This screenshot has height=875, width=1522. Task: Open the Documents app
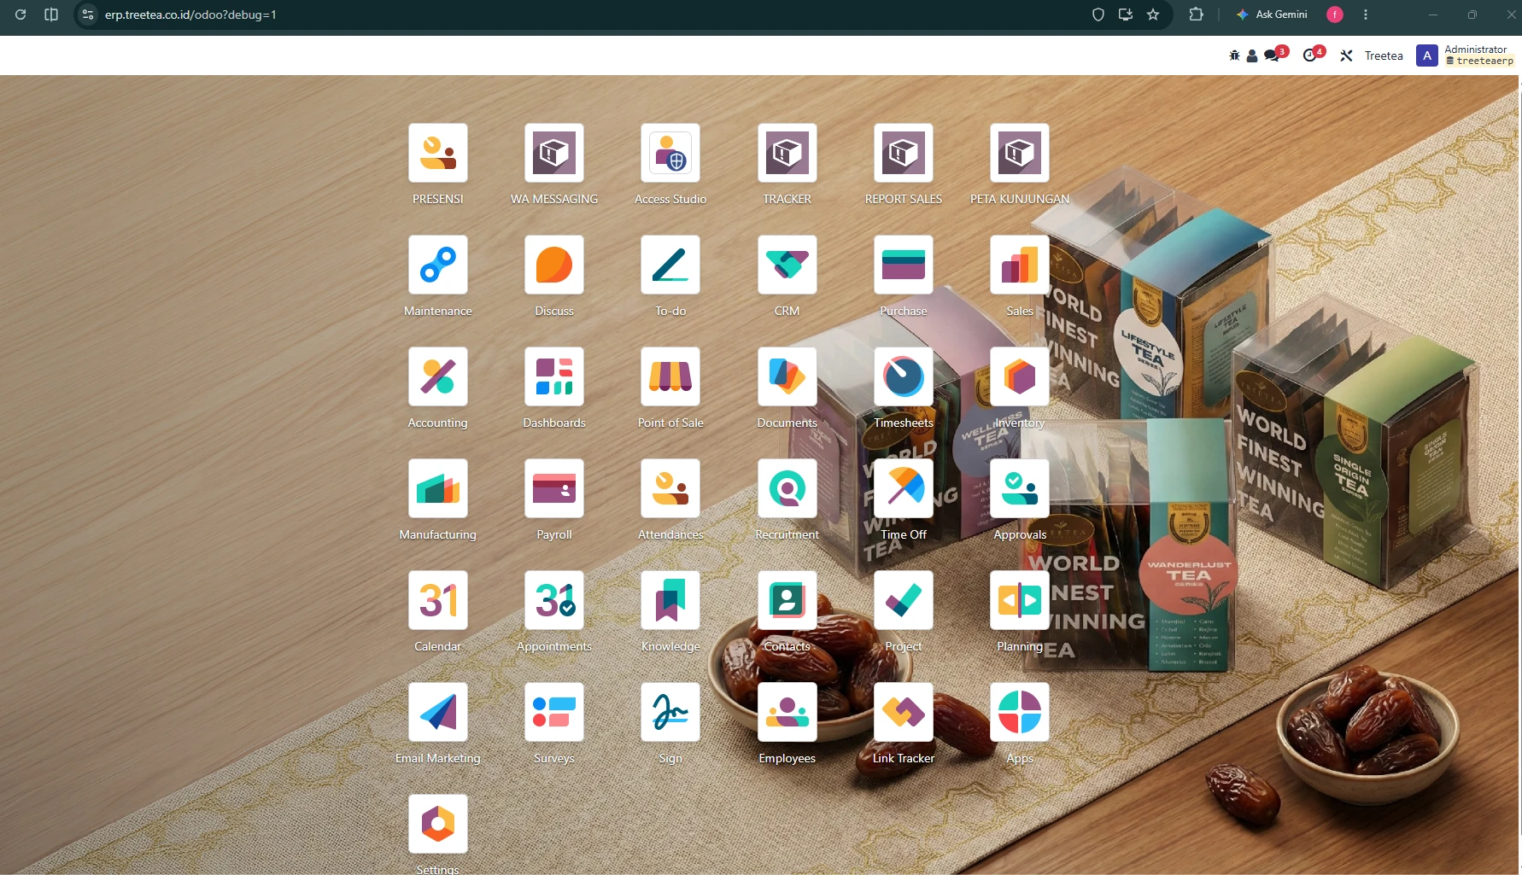point(787,376)
